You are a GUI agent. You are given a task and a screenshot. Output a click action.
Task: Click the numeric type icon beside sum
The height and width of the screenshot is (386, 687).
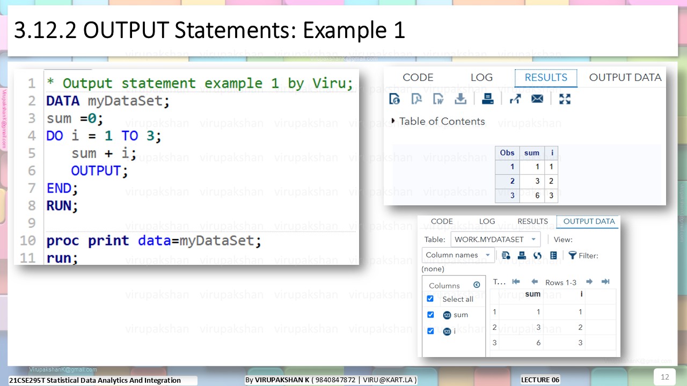coord(447,315)
